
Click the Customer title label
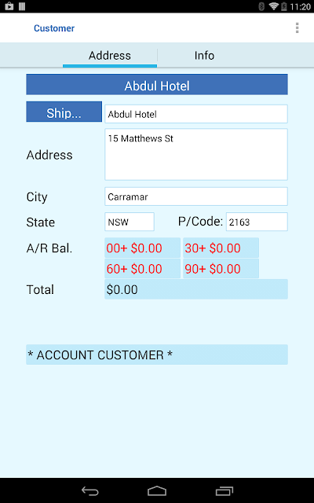point(54,28)
